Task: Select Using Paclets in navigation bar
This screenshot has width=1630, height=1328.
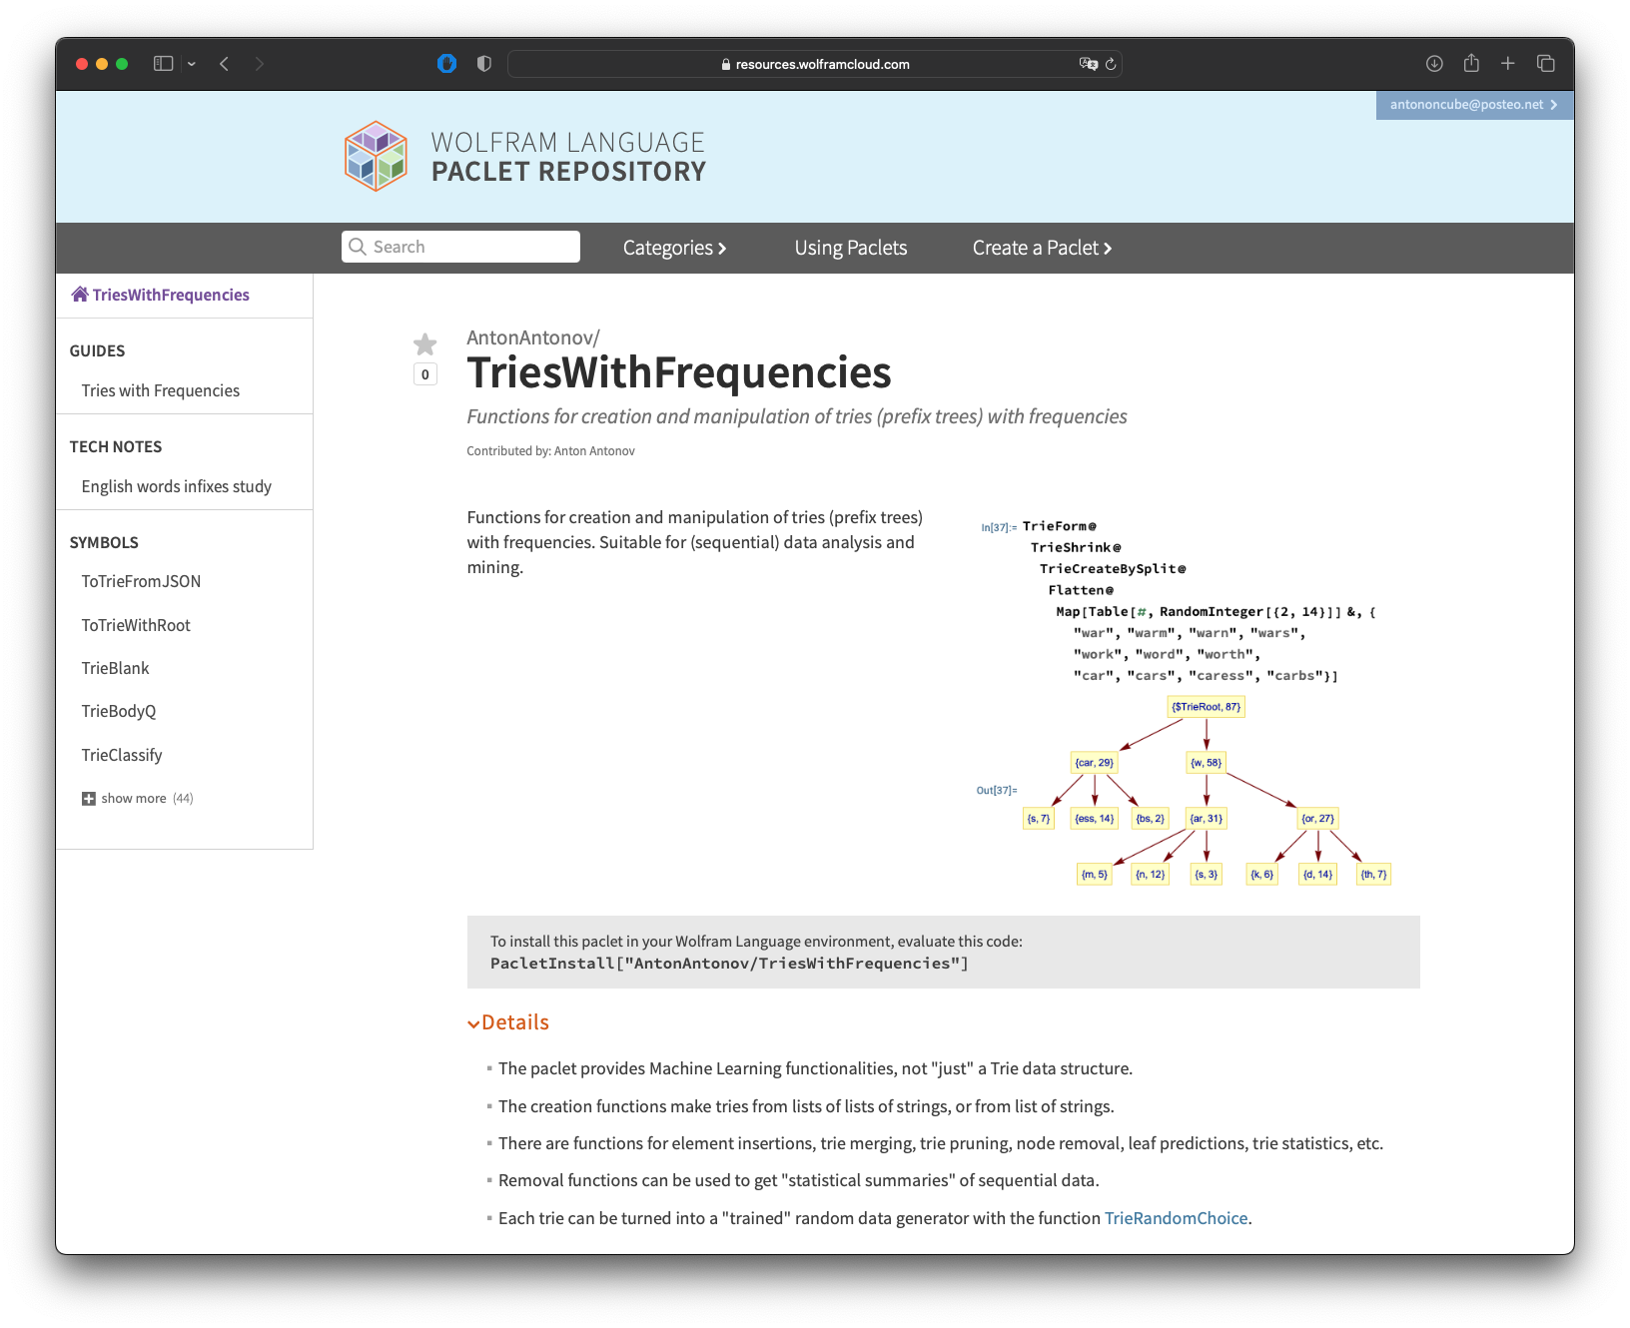Action: 851,248
